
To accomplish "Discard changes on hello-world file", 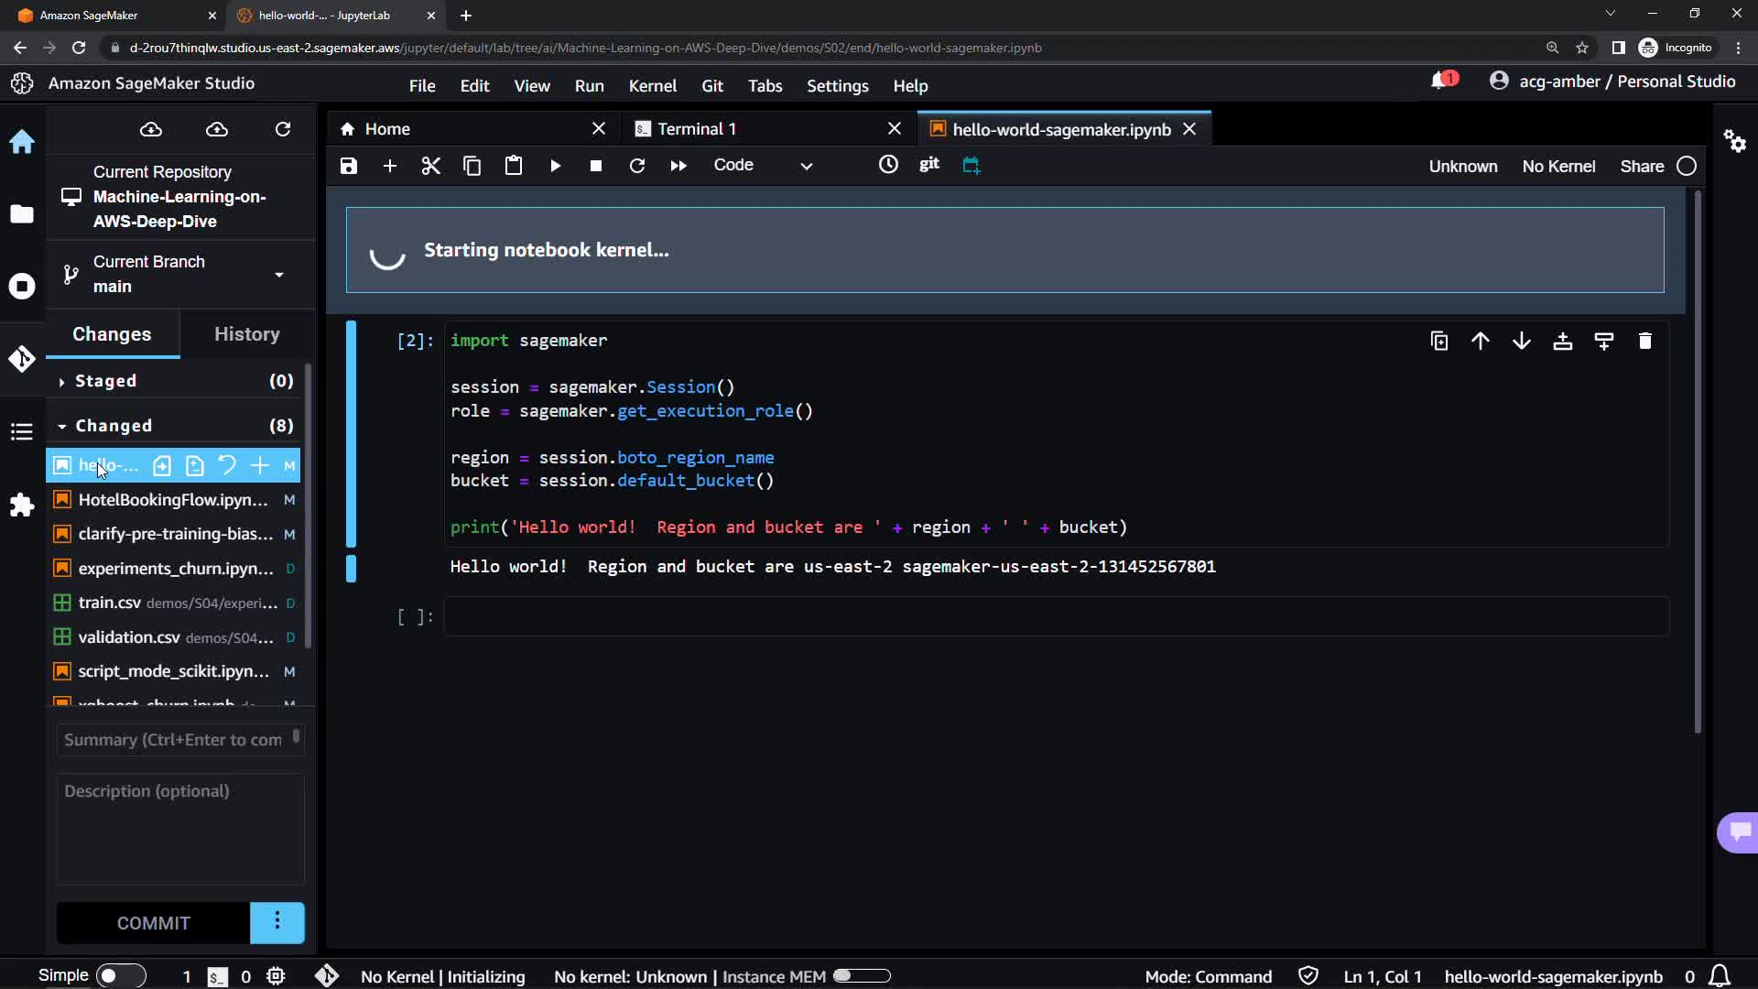I will coord(227,465).
